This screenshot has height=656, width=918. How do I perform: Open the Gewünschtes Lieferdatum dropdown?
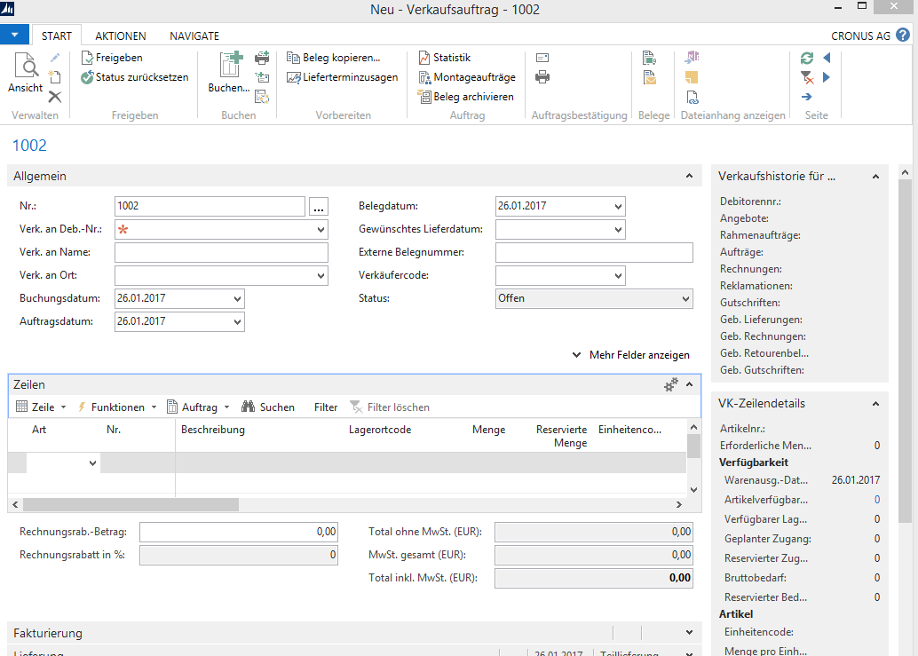pos(618,229)
